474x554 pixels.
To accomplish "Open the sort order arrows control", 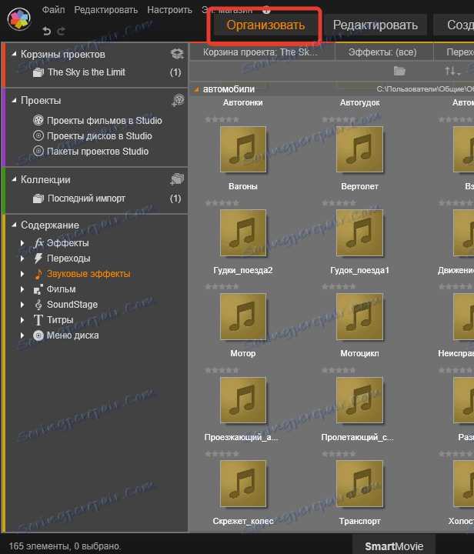I will click(452, 71).
